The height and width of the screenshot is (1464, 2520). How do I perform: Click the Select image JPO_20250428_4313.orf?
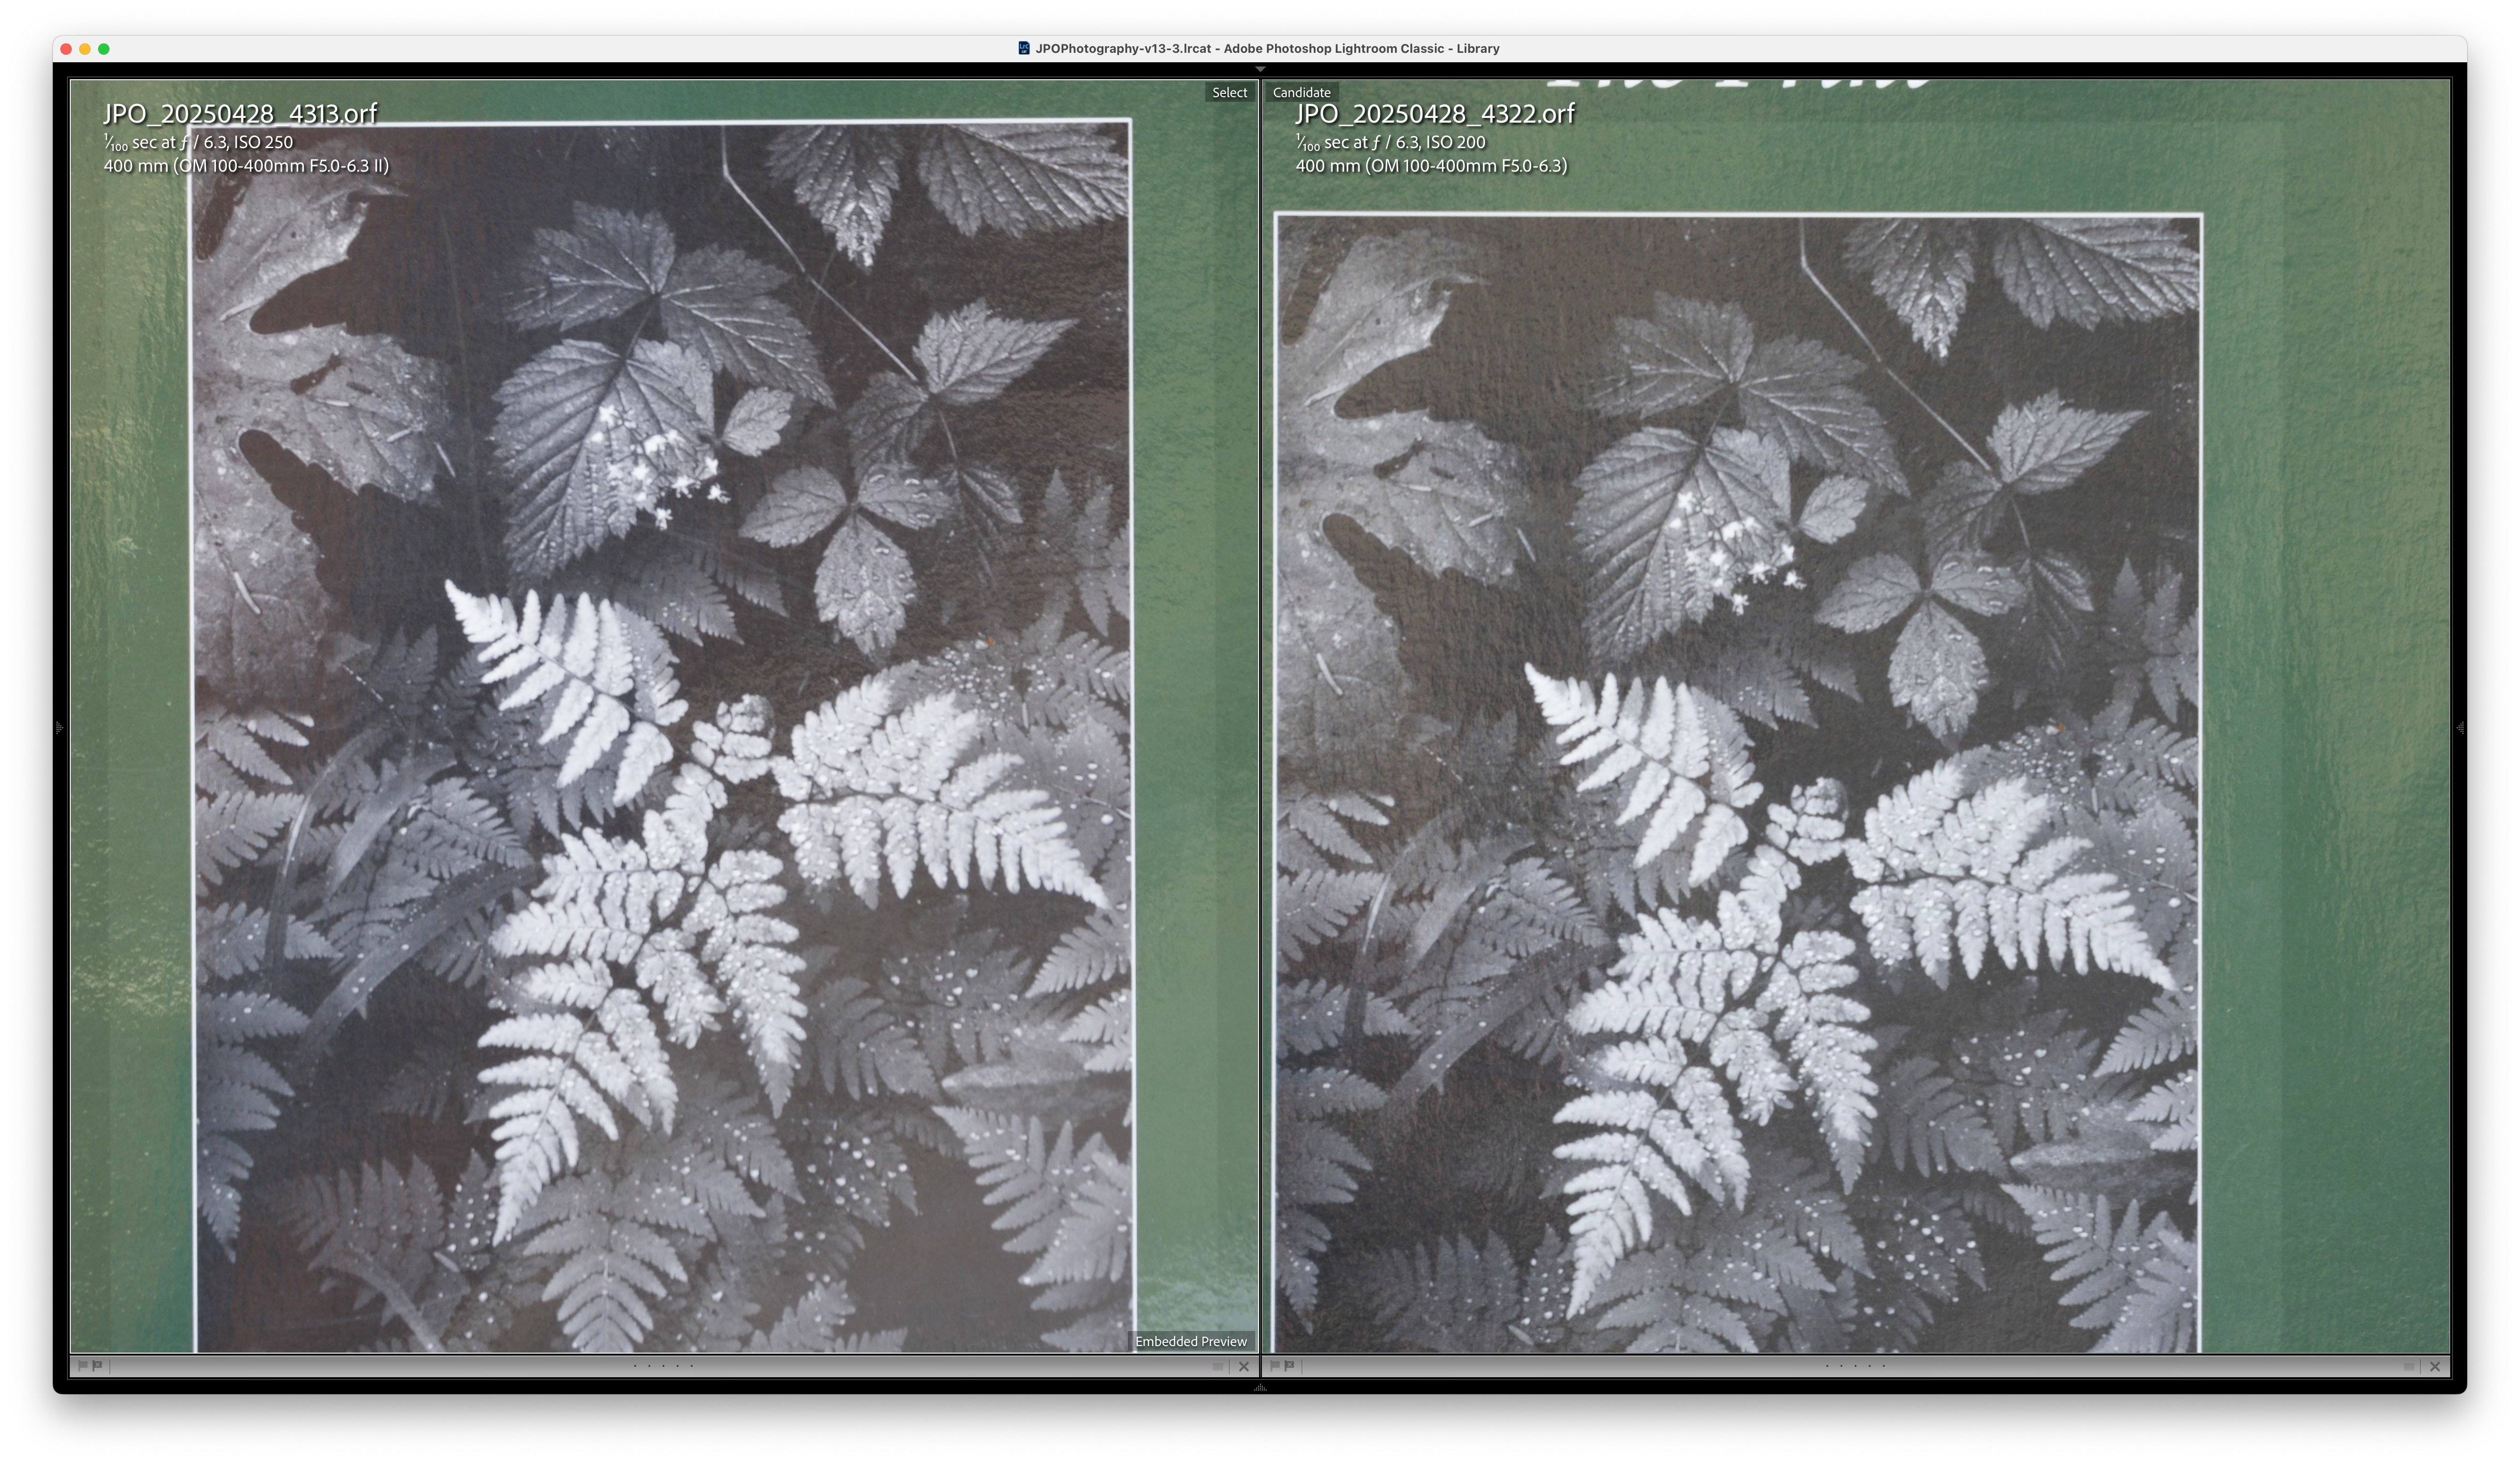(x=663, y=716)
